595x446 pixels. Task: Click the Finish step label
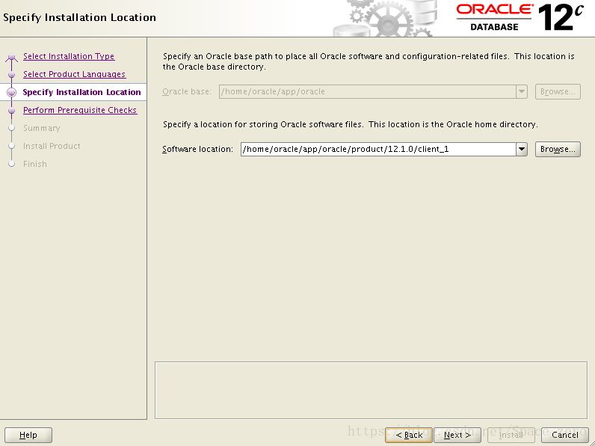[35, 164]
